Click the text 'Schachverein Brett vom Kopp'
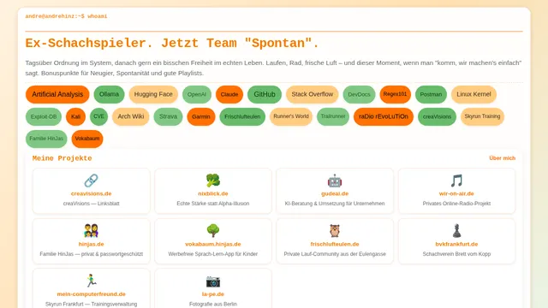 click(456, 254)
